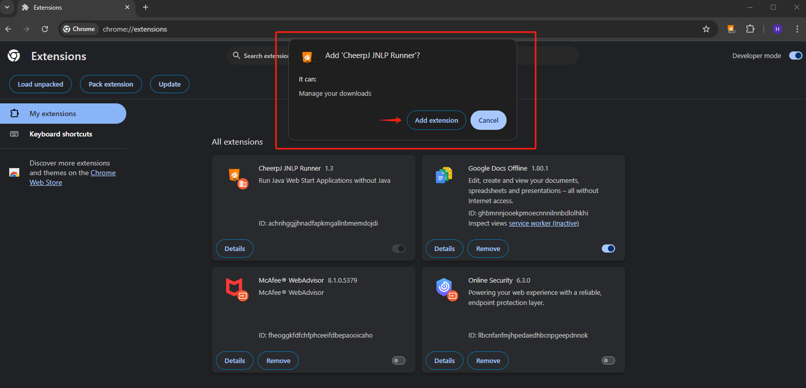This screenshot has height=388, width=806.
Task: Open Chrome's three-dot menu
Action: pos(797,29)
